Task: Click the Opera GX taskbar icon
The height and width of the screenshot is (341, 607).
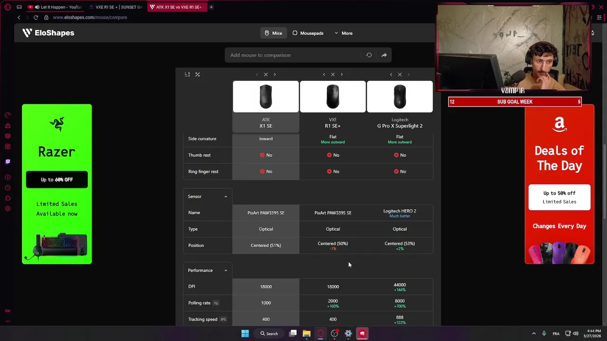Action: [321, 333]
